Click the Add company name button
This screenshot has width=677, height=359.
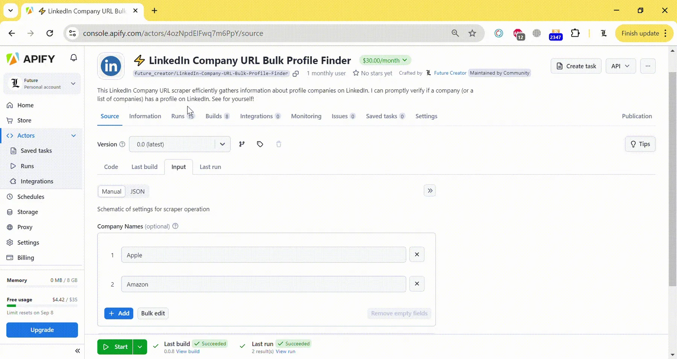pyautogui.click(x=119, y=314)
